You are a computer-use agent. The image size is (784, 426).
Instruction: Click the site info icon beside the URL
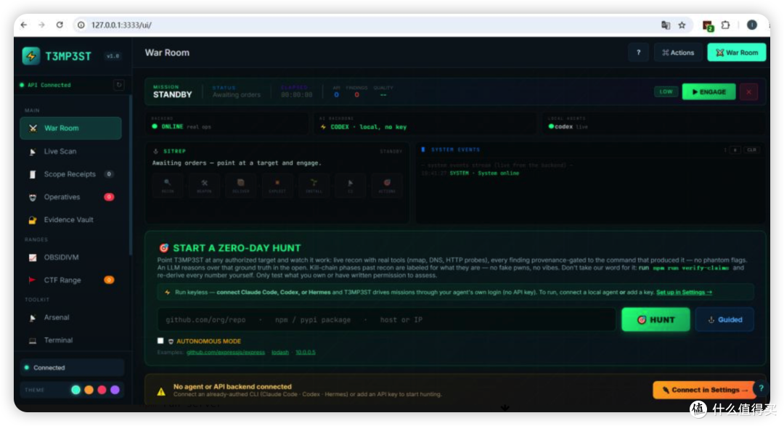[x=81, y=25]
